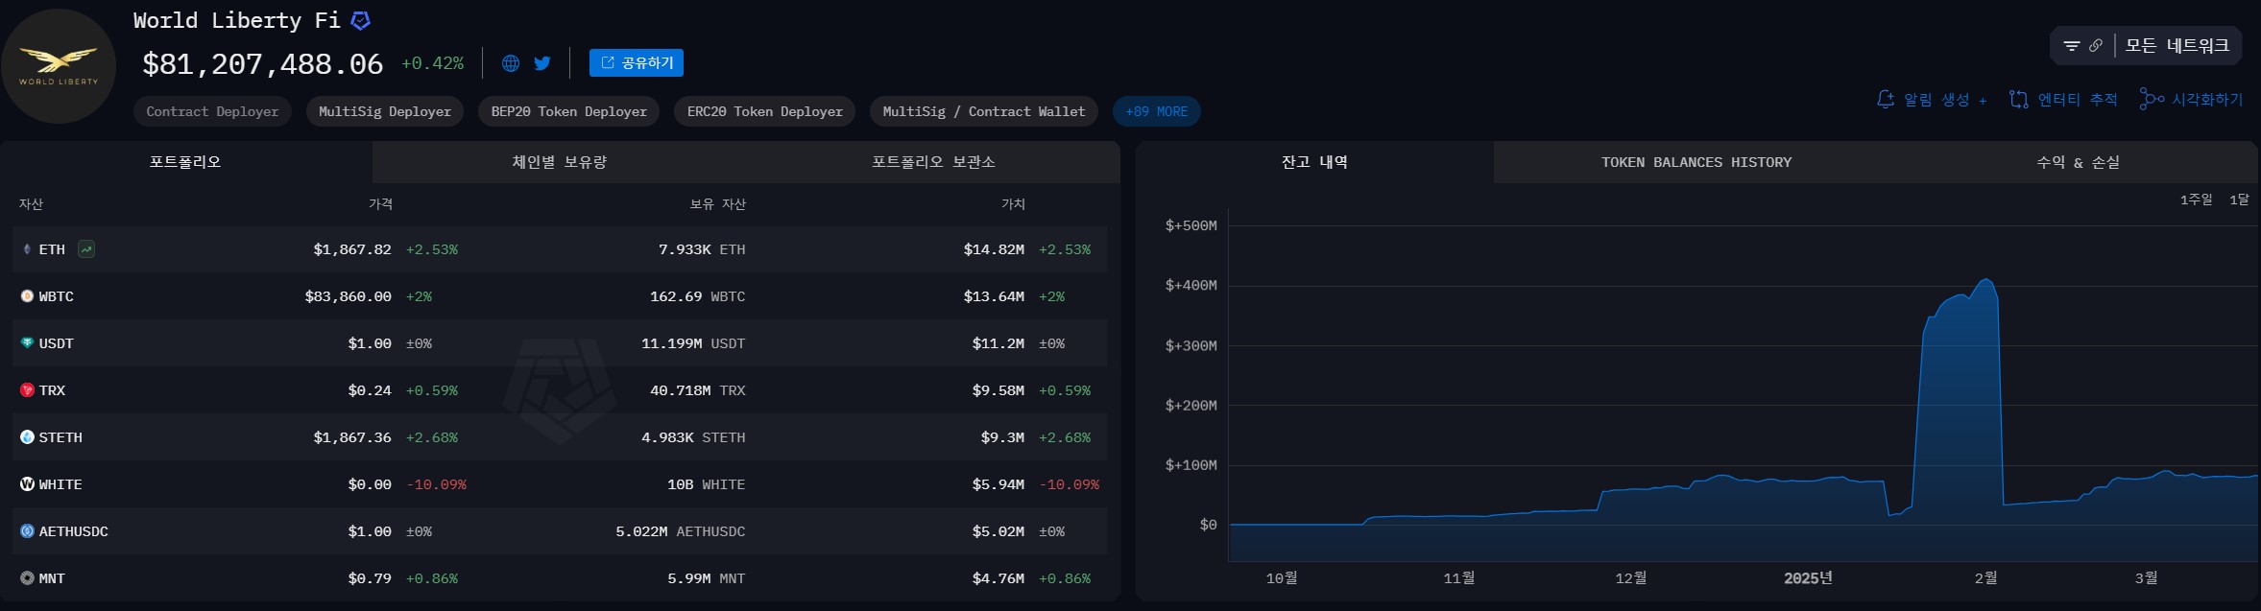
Task: Open the STETH asset name
Action: tap(60, 437)
